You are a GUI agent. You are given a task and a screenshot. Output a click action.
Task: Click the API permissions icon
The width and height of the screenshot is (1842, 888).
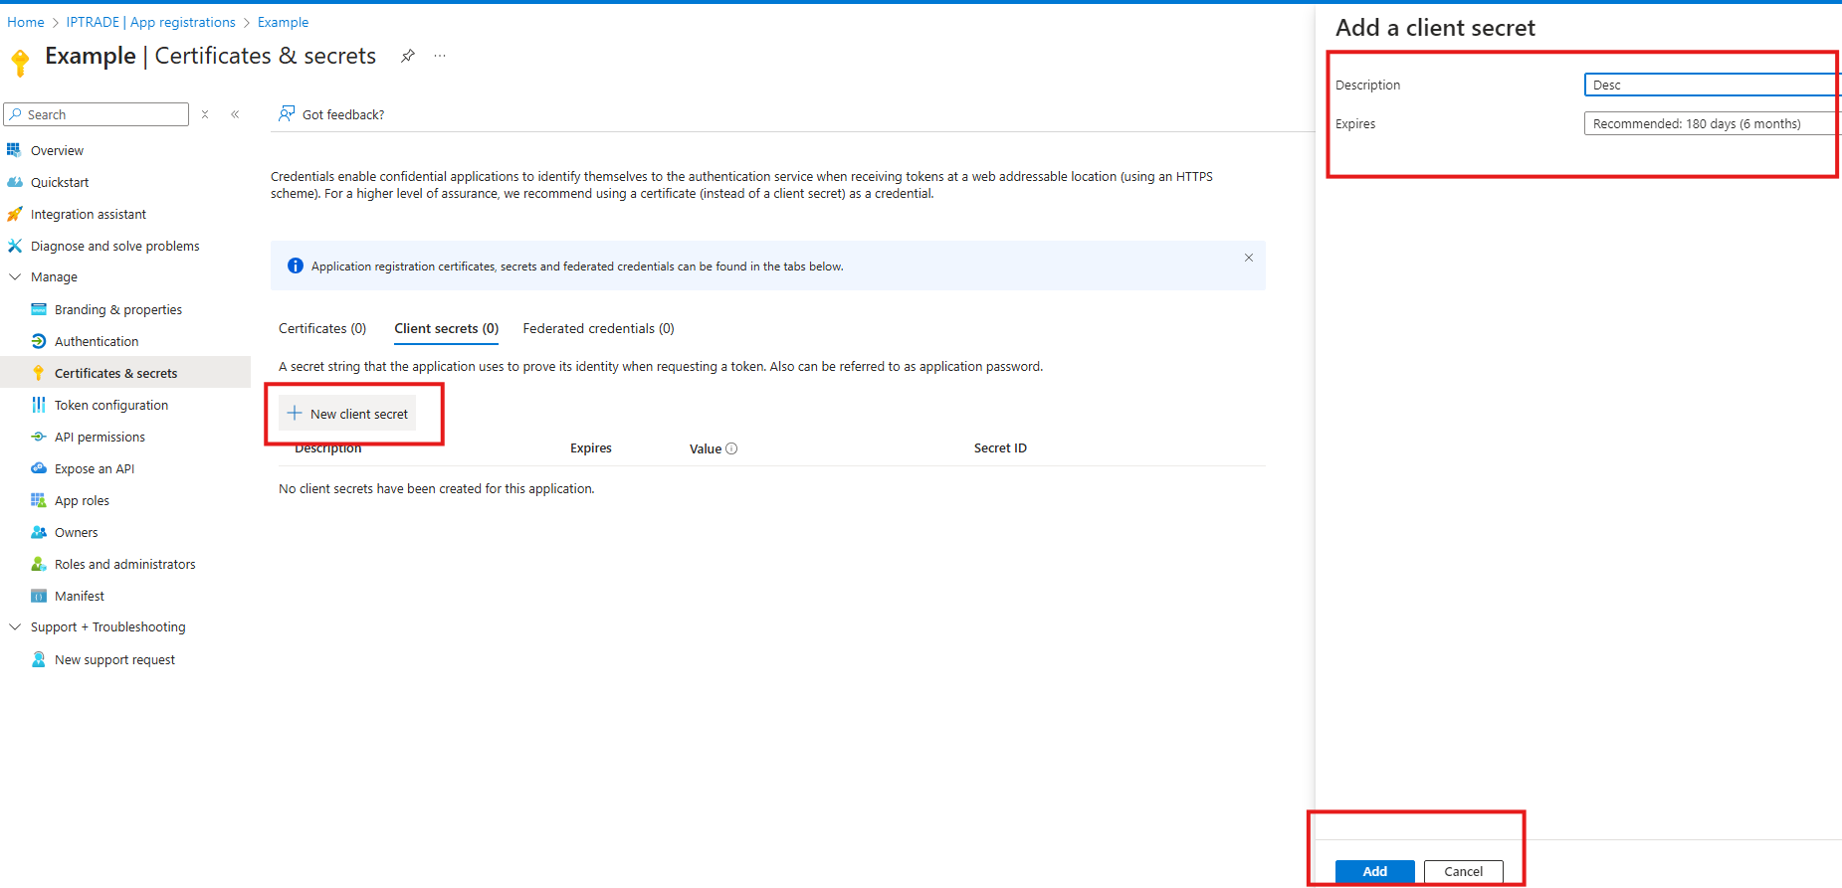[39, 437]
